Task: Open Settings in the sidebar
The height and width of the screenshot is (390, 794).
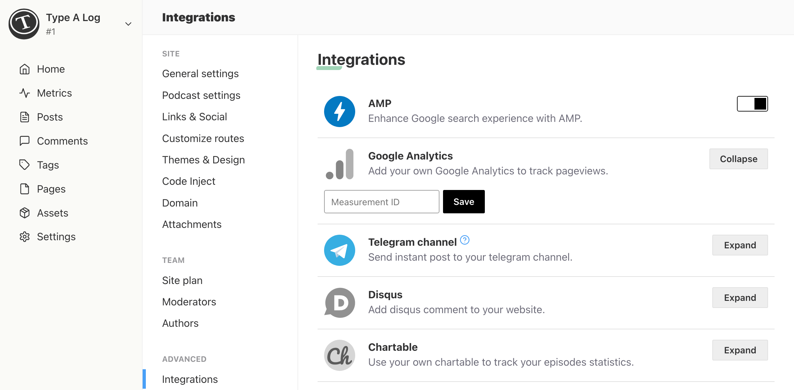Action: 56,237
